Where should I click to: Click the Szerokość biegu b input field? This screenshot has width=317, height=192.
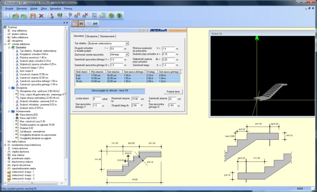point(168,65)
